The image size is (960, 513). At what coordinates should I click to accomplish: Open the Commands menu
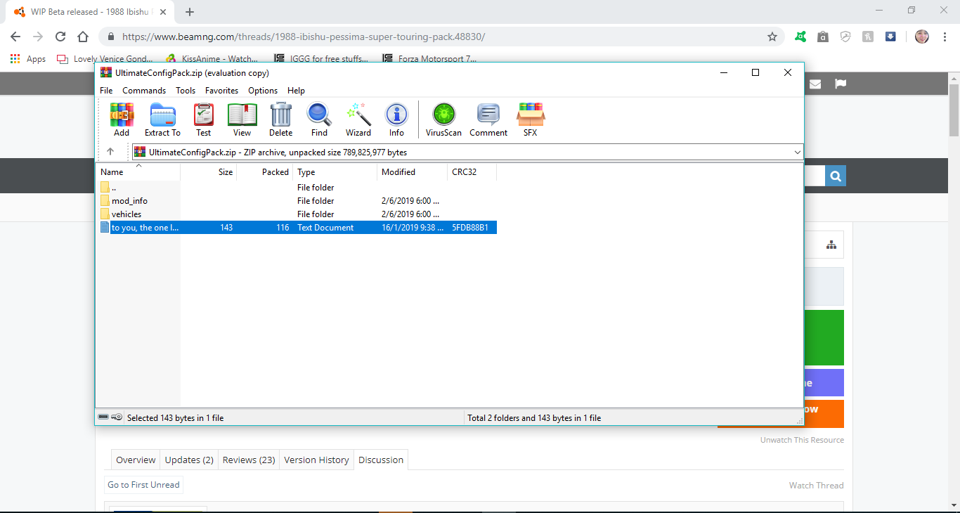144,91
